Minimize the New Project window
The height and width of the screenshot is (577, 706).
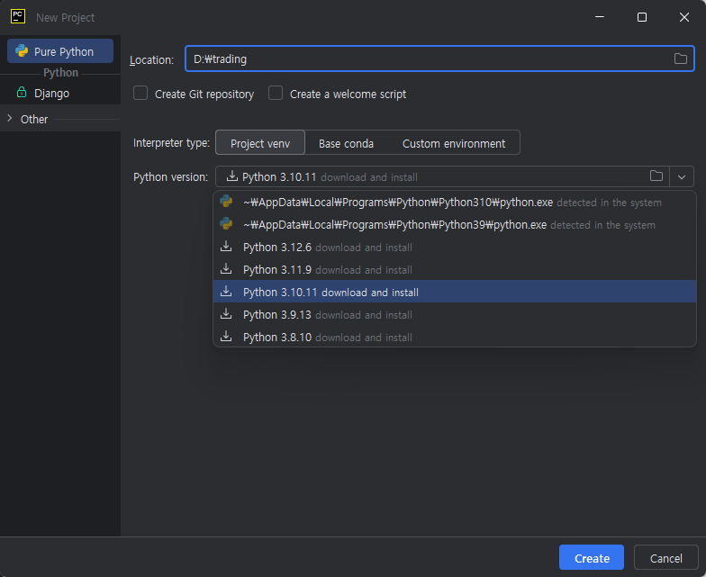coord(600,17)
